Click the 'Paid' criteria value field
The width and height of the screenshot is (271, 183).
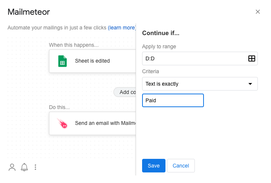[173, 100]
